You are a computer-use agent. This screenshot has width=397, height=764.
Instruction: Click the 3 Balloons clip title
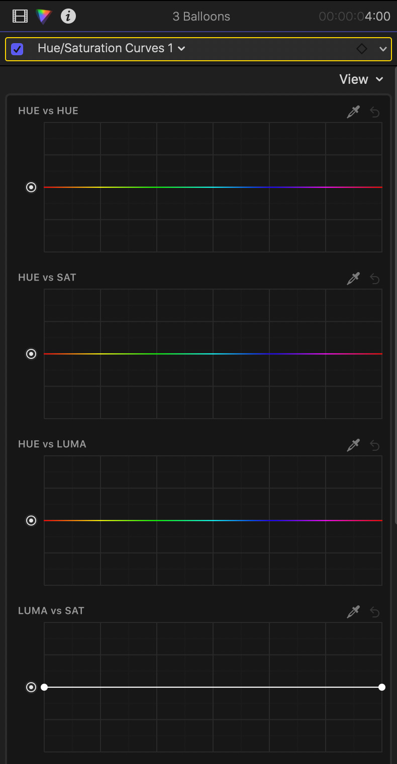pyautogui.click(x=201, y=16)
